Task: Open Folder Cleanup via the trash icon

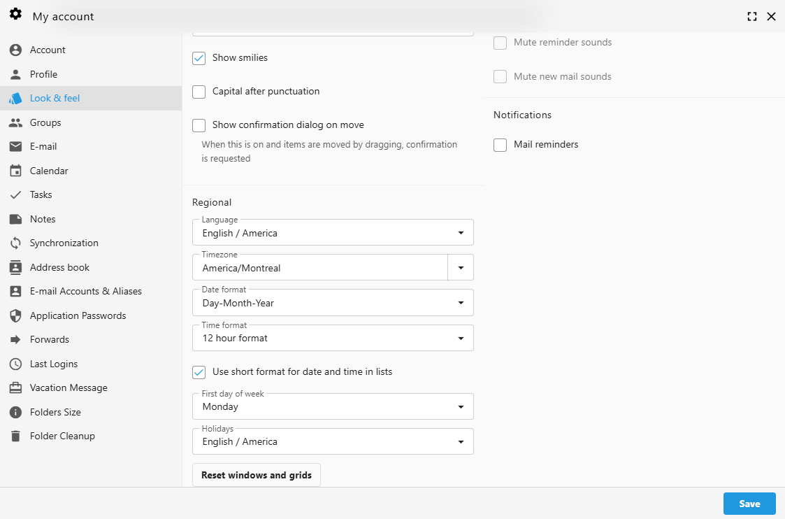Action: (16, 436)
